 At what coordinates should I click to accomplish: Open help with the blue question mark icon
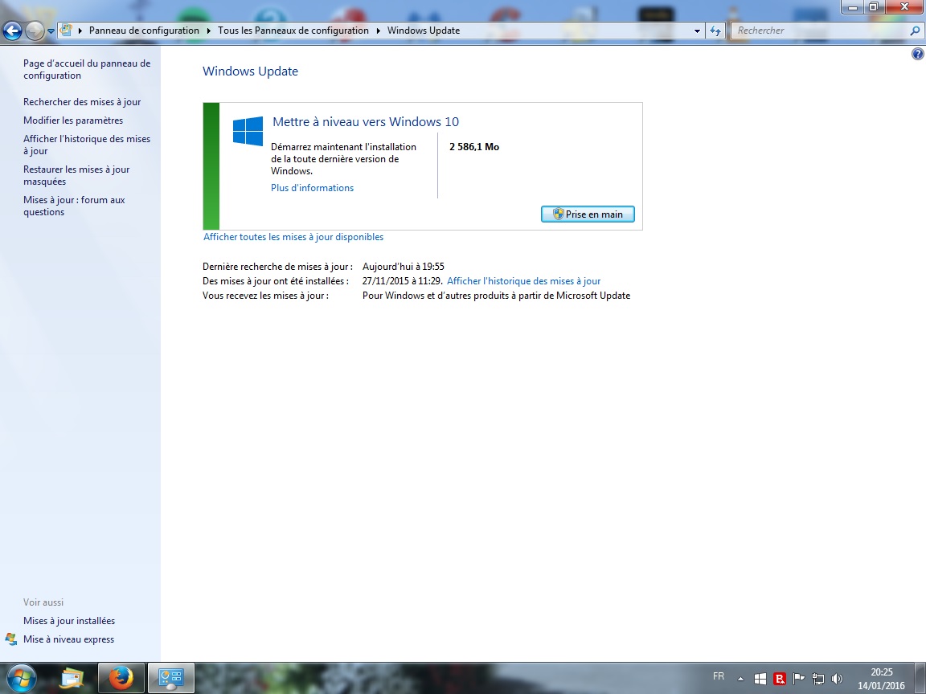[x=917, y=55]
